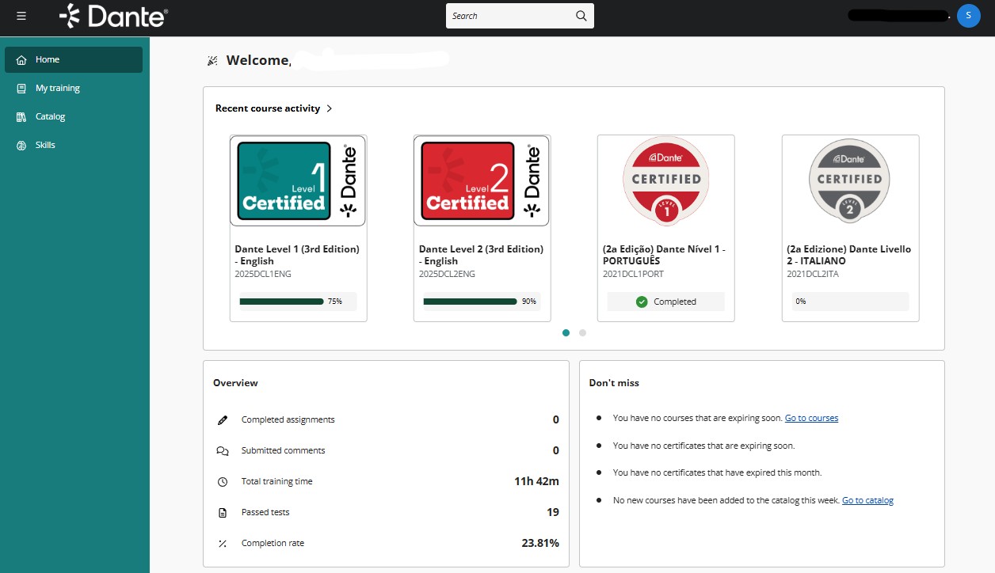Viewport: 995px width, 573px height.
Task: Click the course code 2025DCL2ENG
Action: [447, 274]
